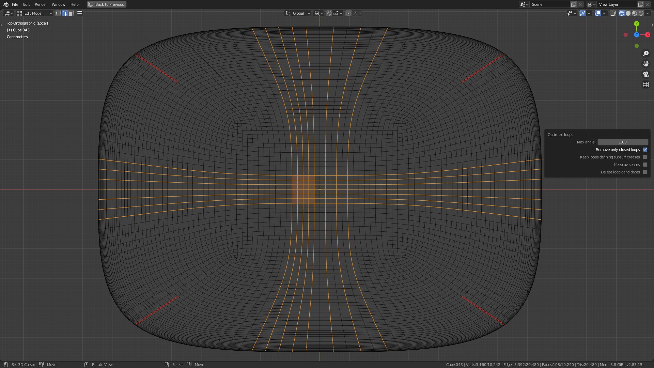Select vertex select mode icon
Viewport: 654px width, 368px height.
tap(58, 13)
